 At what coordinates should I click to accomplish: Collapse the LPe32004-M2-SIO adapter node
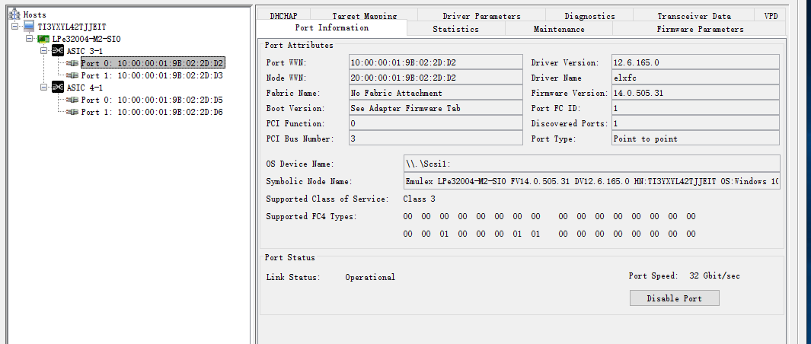pyautogui.click(x=29, y=39)
